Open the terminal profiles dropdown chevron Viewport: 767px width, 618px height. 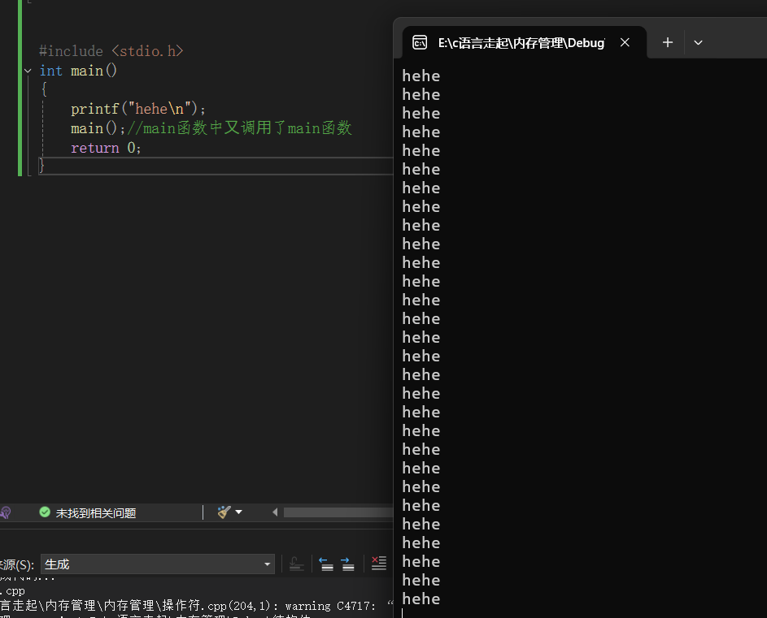(x=698, y=43)
